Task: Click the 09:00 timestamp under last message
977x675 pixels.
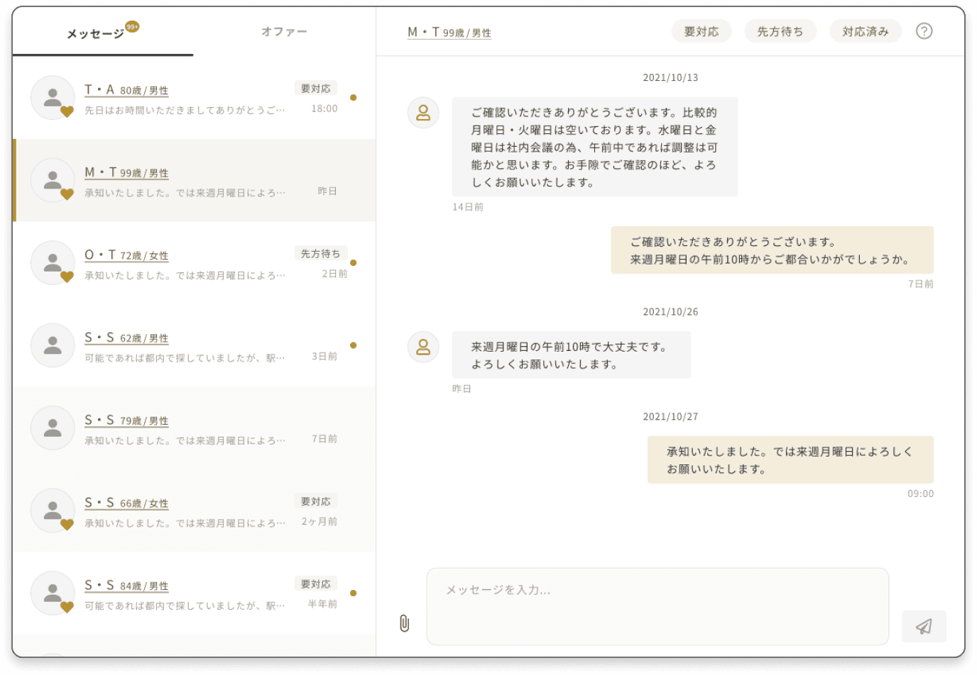Action: click(920, 493)
